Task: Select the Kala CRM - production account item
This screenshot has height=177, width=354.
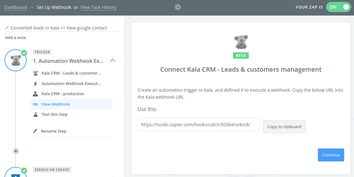Action: pos(63,94)
